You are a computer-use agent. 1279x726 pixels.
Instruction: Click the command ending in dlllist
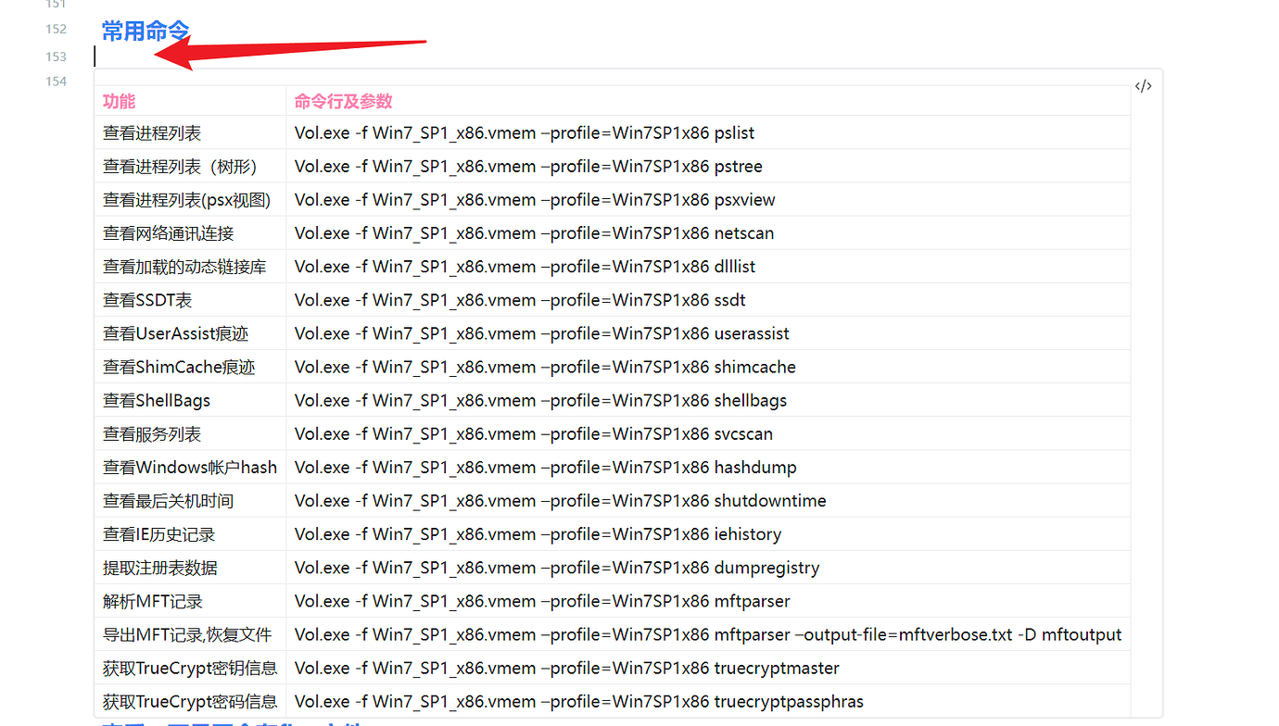[525, 266]
